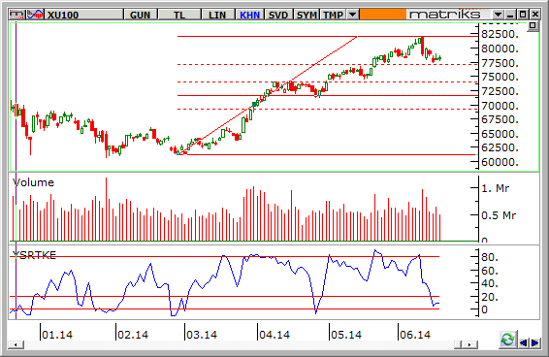This screenshot has width=549, height=357.
Task: Open the chart indicators icon beside XU100
Action: tap(35, 15)
